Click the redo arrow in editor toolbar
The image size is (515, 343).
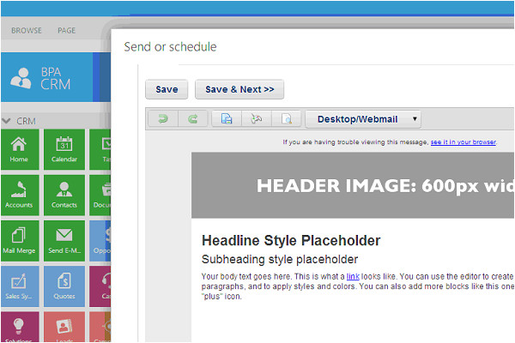click(192, 119)
